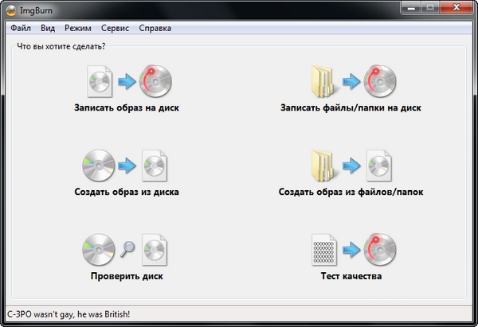Click the blue arrow above 'Создать образ из файлов/папок'
Viewport: 478px width, 327px height.
[x=351, y=165]
